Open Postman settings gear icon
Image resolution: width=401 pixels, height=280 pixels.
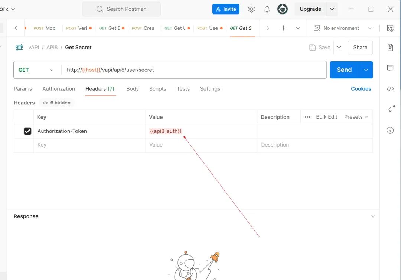click(251, 9)
